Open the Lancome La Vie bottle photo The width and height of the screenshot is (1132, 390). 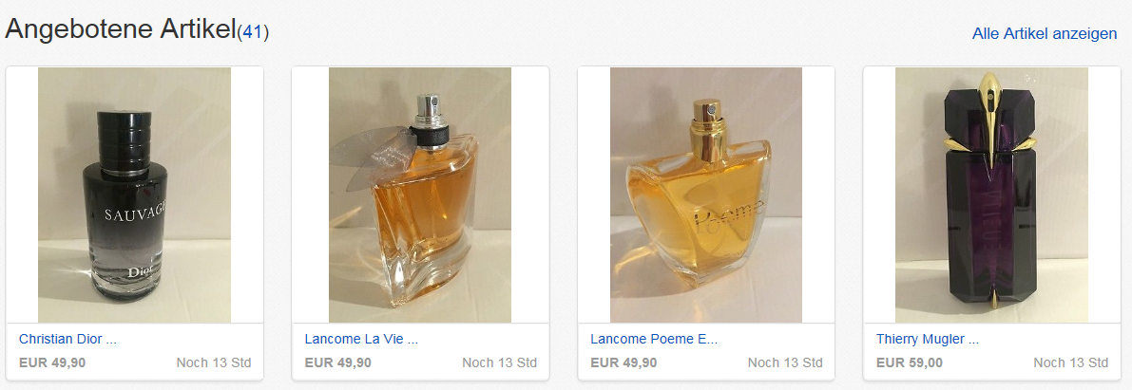coord(420,195)
